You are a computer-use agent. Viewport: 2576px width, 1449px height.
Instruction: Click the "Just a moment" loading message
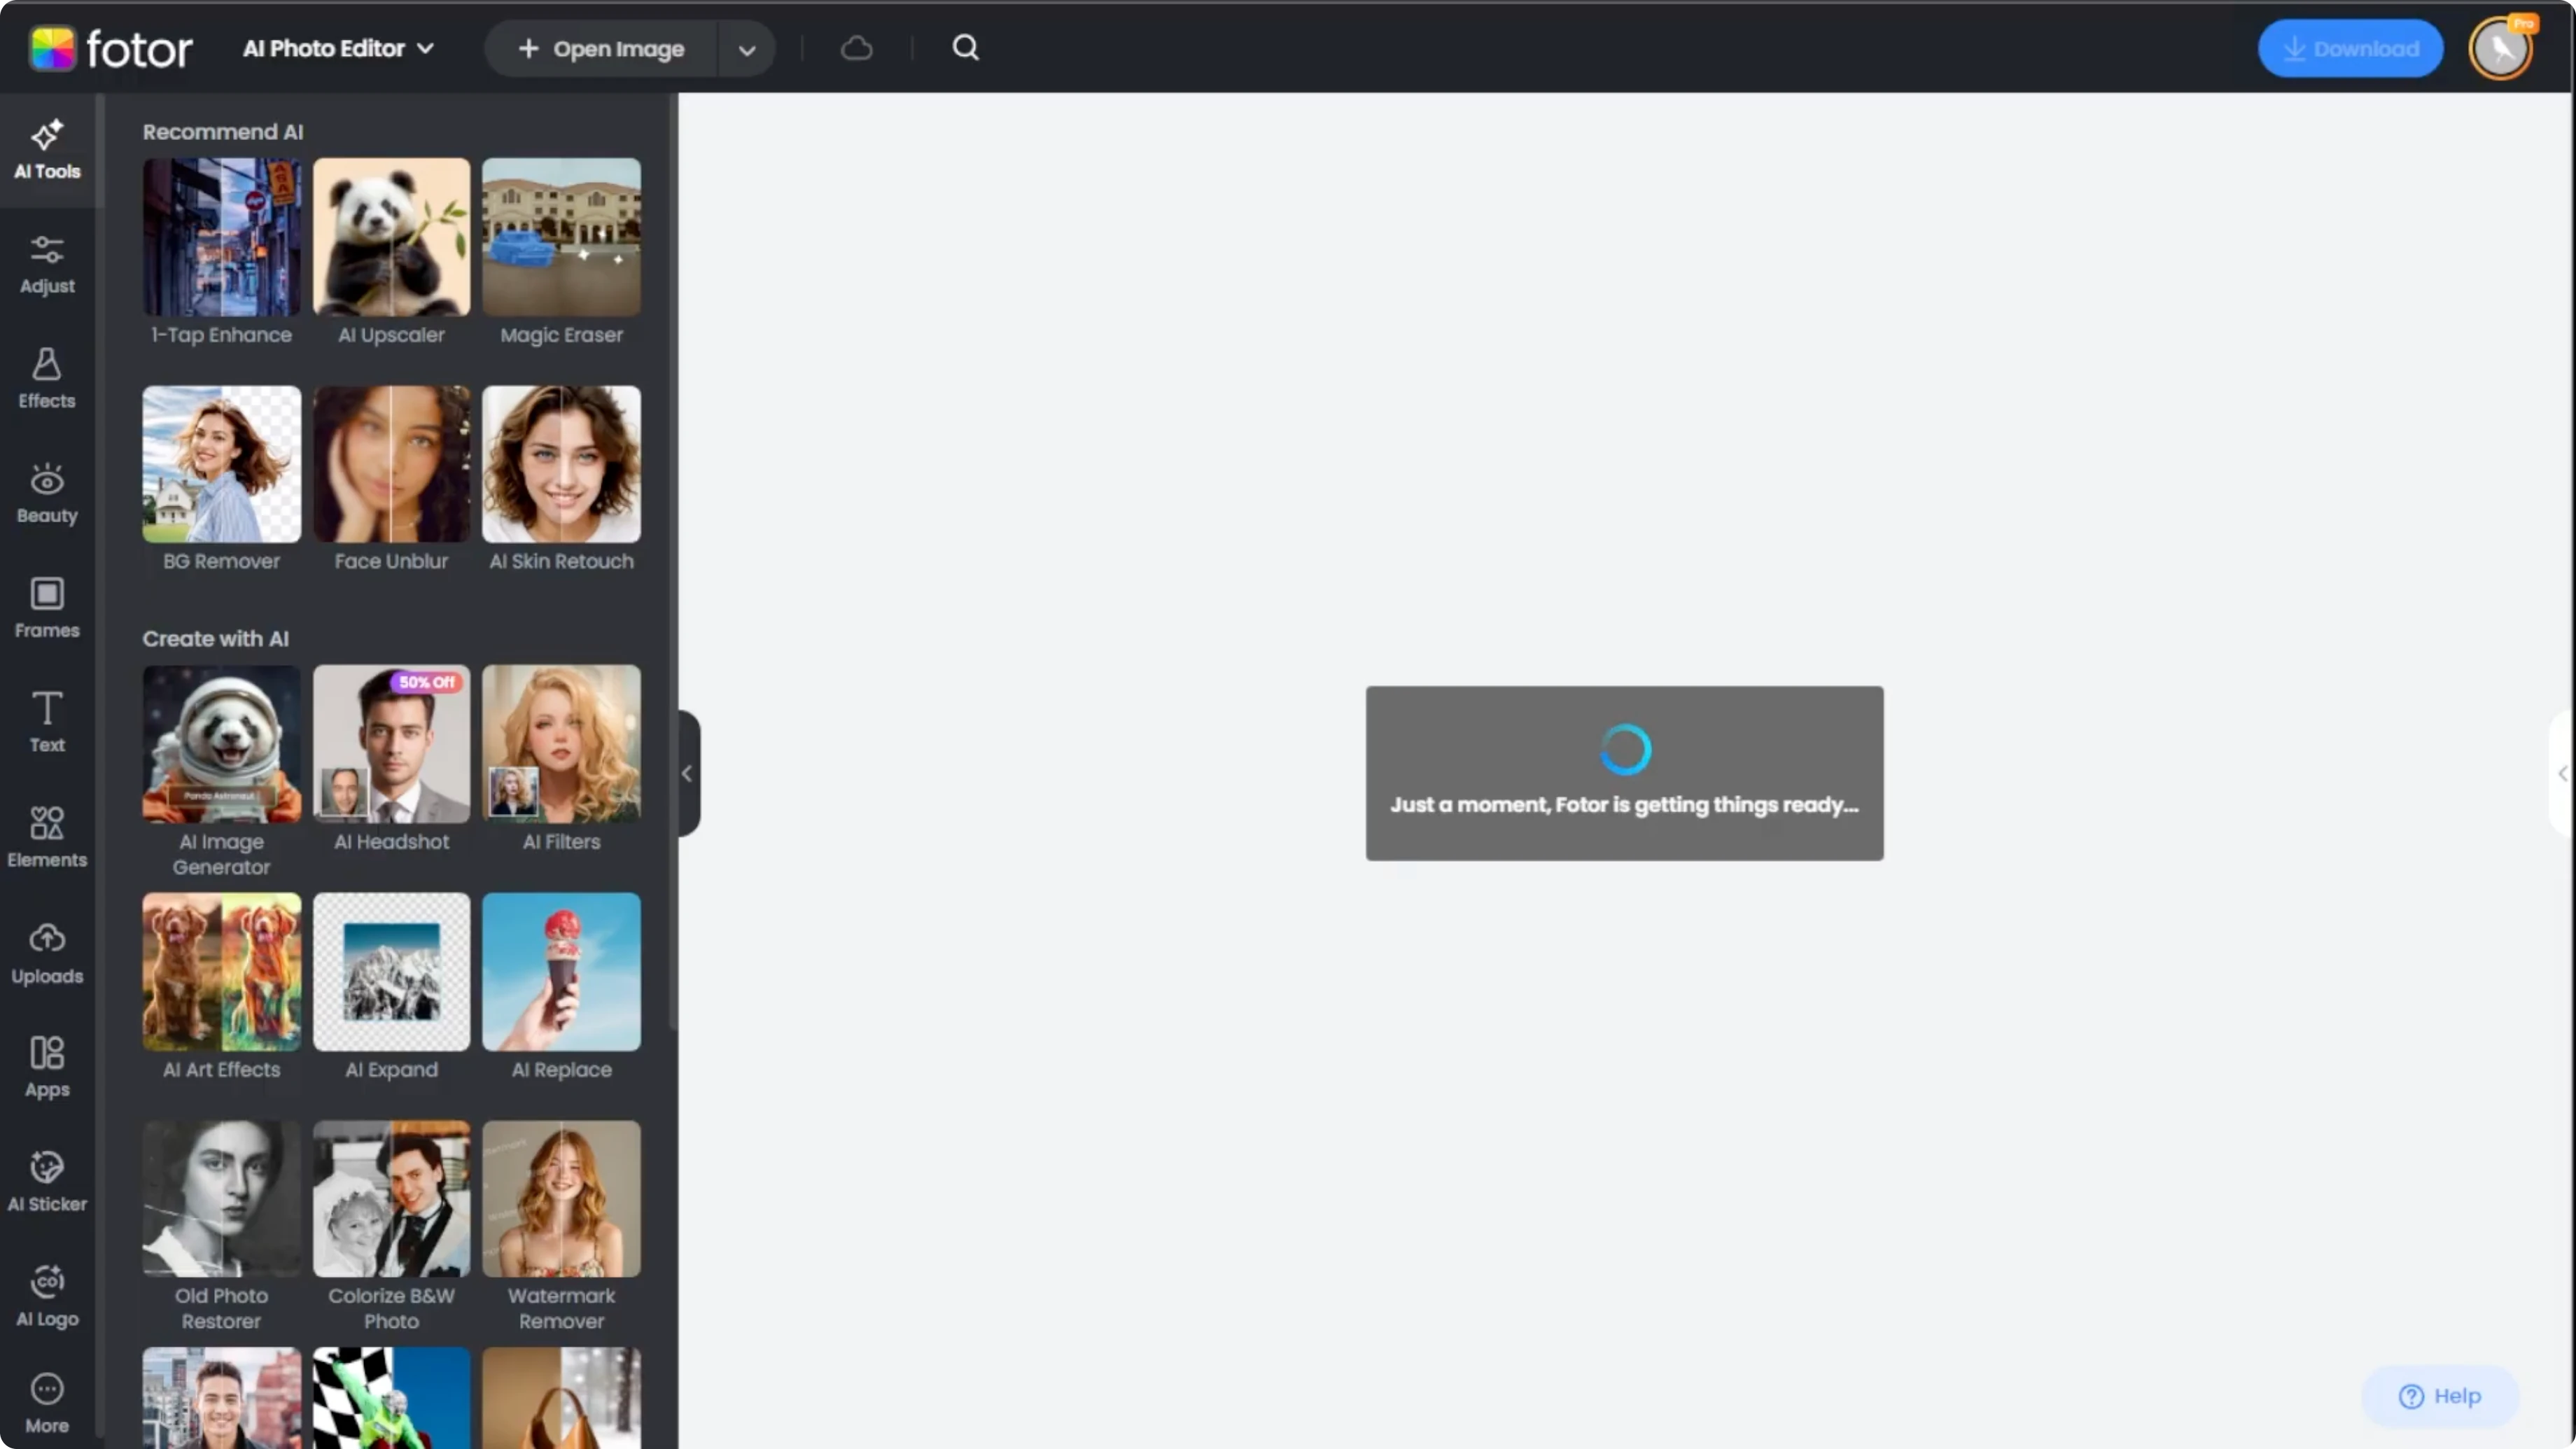1624,805
